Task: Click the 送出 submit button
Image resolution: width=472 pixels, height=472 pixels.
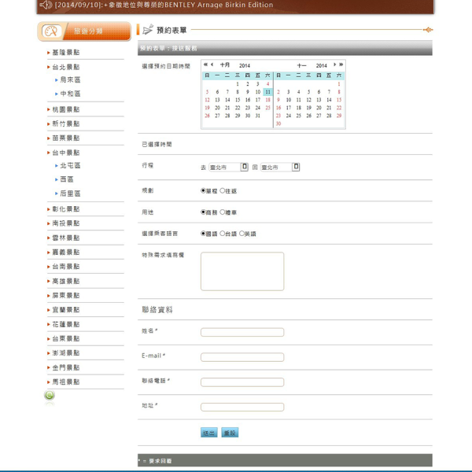Action: pyautogui.click(x=209, y=433)
